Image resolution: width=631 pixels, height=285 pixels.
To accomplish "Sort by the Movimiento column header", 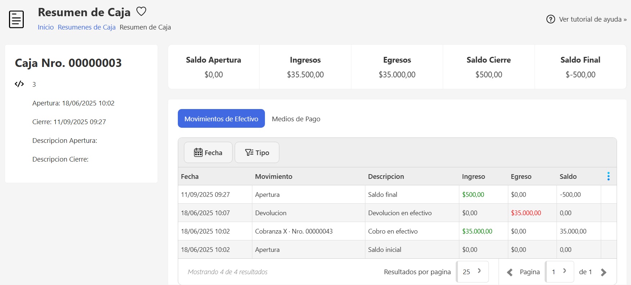I will tap(274, 177).
